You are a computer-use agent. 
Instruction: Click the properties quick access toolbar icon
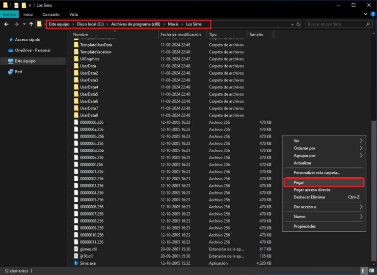[16, 5]
